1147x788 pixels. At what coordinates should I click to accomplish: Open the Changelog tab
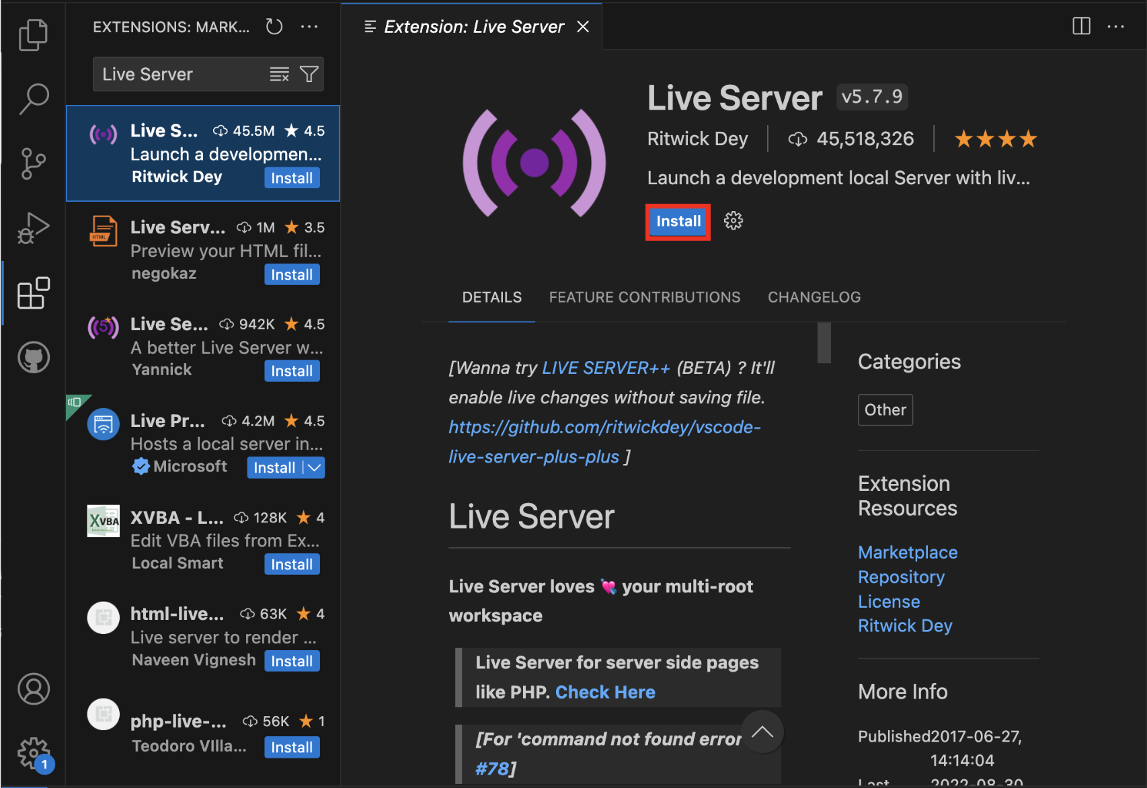point(814,297)
